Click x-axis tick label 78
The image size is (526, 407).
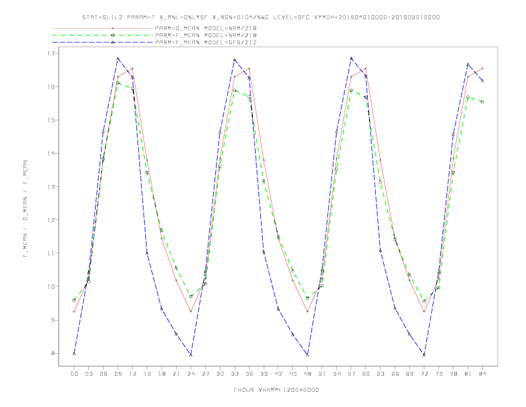(453, 374)
